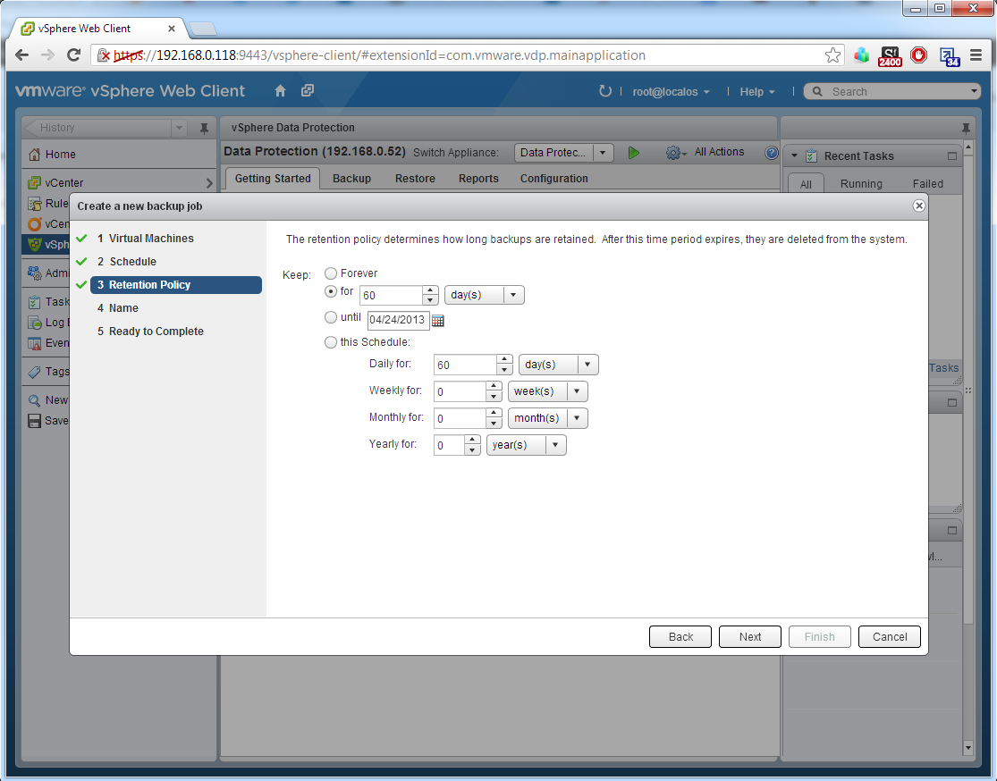The width and height of the screenshot is (997, 781).
Task: Click the vSphere Web Client browser tab
Action: [x=98, y=29]
